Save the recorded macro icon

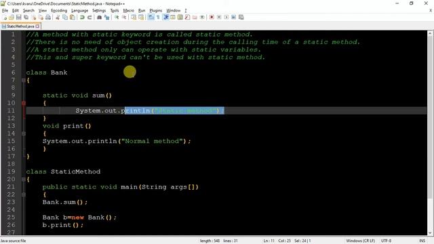(x=241, y=17)
